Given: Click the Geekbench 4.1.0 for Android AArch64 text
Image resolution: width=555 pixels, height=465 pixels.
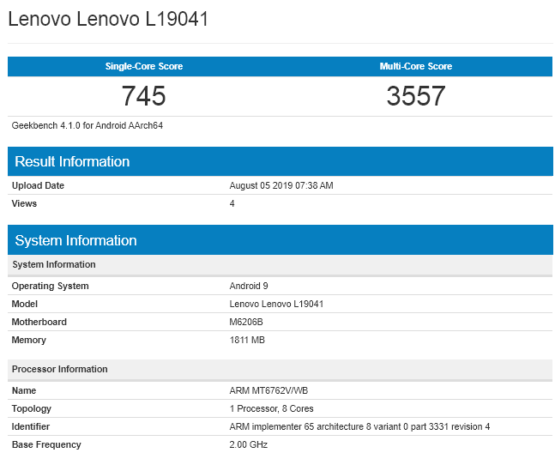Looking at the screenshot, I should tap(87, 125).
